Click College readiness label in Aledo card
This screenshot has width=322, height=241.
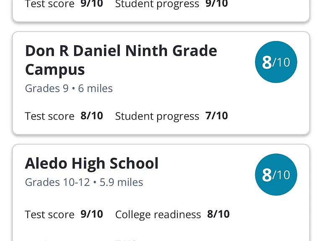[158, 215]
